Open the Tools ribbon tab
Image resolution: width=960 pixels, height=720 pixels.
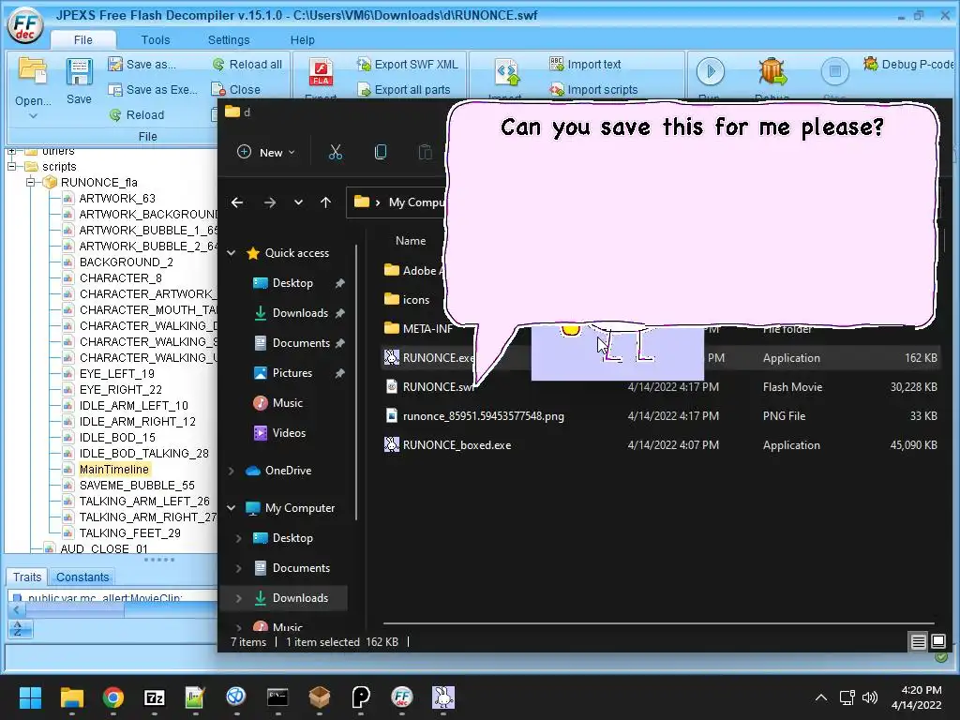(x=156, y=39)
